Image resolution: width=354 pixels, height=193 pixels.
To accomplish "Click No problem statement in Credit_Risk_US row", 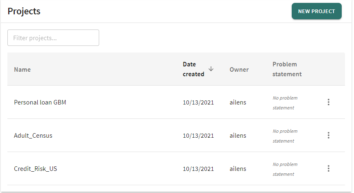I will (285, 169).
